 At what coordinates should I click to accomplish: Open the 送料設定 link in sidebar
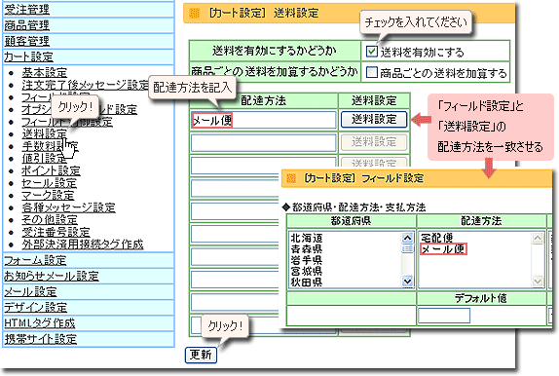point(44,133)
